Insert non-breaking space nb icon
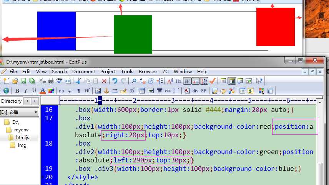The width and height of the screenshot is (329, 185). click(61, 91)
